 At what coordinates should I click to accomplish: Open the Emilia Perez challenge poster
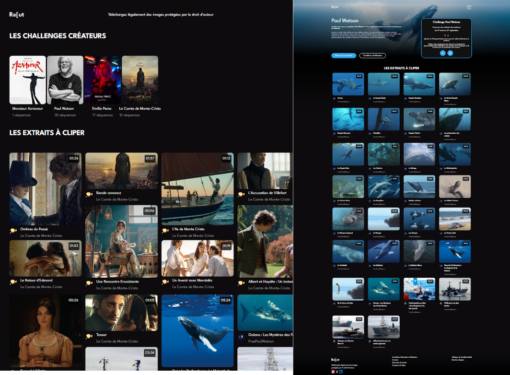click(103, 80)
